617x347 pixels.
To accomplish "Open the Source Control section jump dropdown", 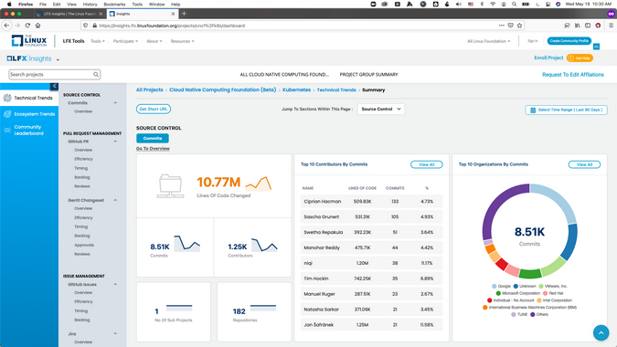I will (381, 109).
